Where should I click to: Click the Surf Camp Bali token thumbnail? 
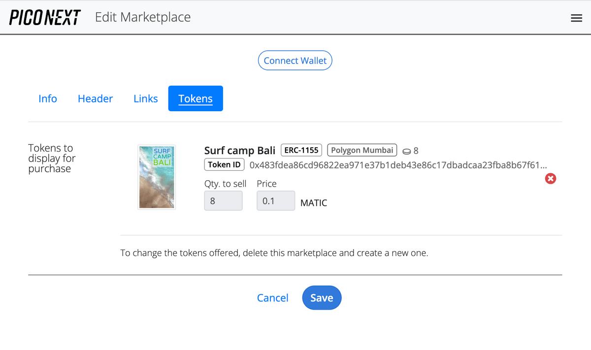coord(157,177)
